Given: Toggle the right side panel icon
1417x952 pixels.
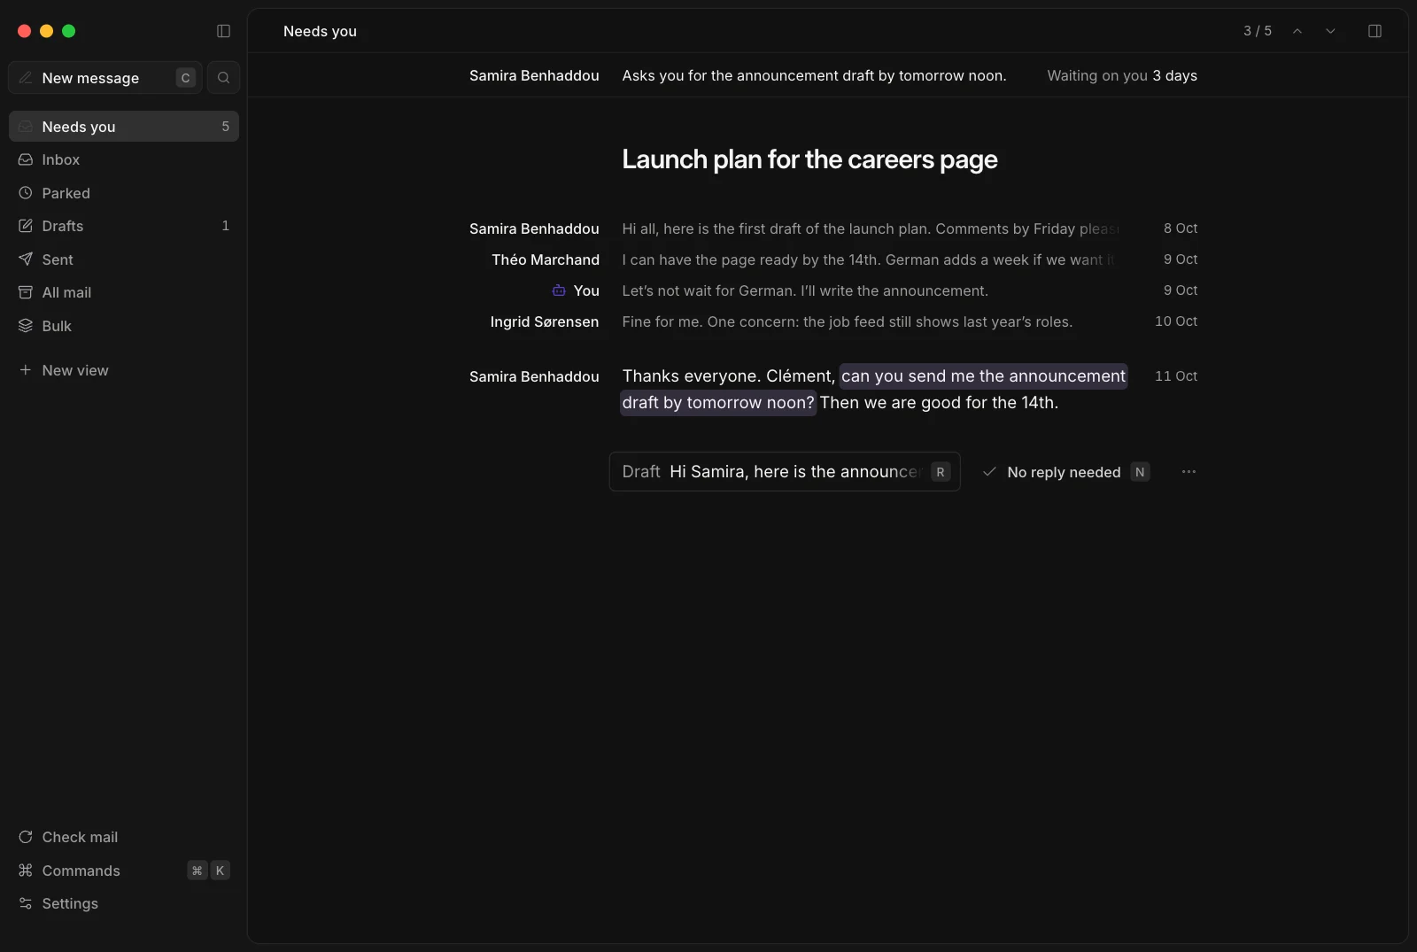Looking at the screenshot, I should tap(1374, 31).
